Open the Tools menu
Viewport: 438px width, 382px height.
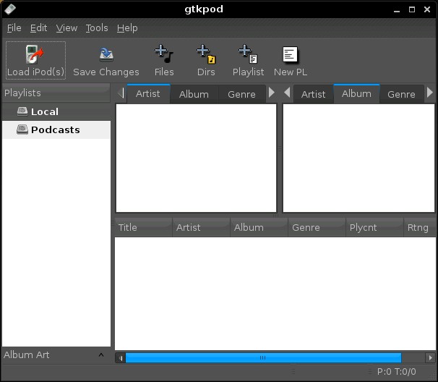click(x=97, y=28)
